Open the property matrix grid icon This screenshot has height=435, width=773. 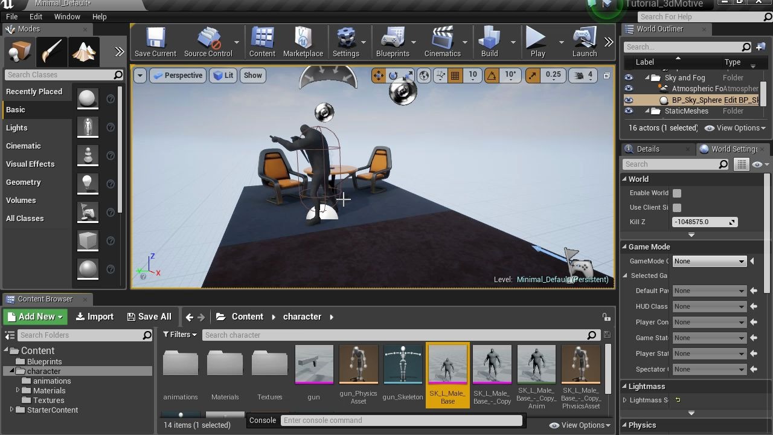pyautogui.click(x=741, y=164)
